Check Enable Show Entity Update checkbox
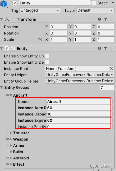This screenshot has width=116, height=171. [47, 56]
